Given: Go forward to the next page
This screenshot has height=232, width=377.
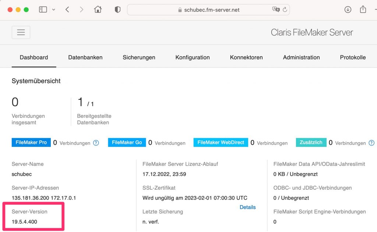Looking at the screenshot, I should point(81,10).
